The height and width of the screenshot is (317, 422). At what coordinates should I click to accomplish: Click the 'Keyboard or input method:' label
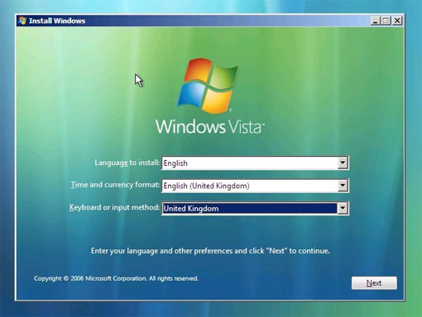[x=114, y=207]
